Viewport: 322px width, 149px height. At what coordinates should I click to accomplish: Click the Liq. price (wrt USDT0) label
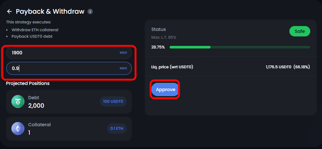pyautogui.click(x=172, y=67)
